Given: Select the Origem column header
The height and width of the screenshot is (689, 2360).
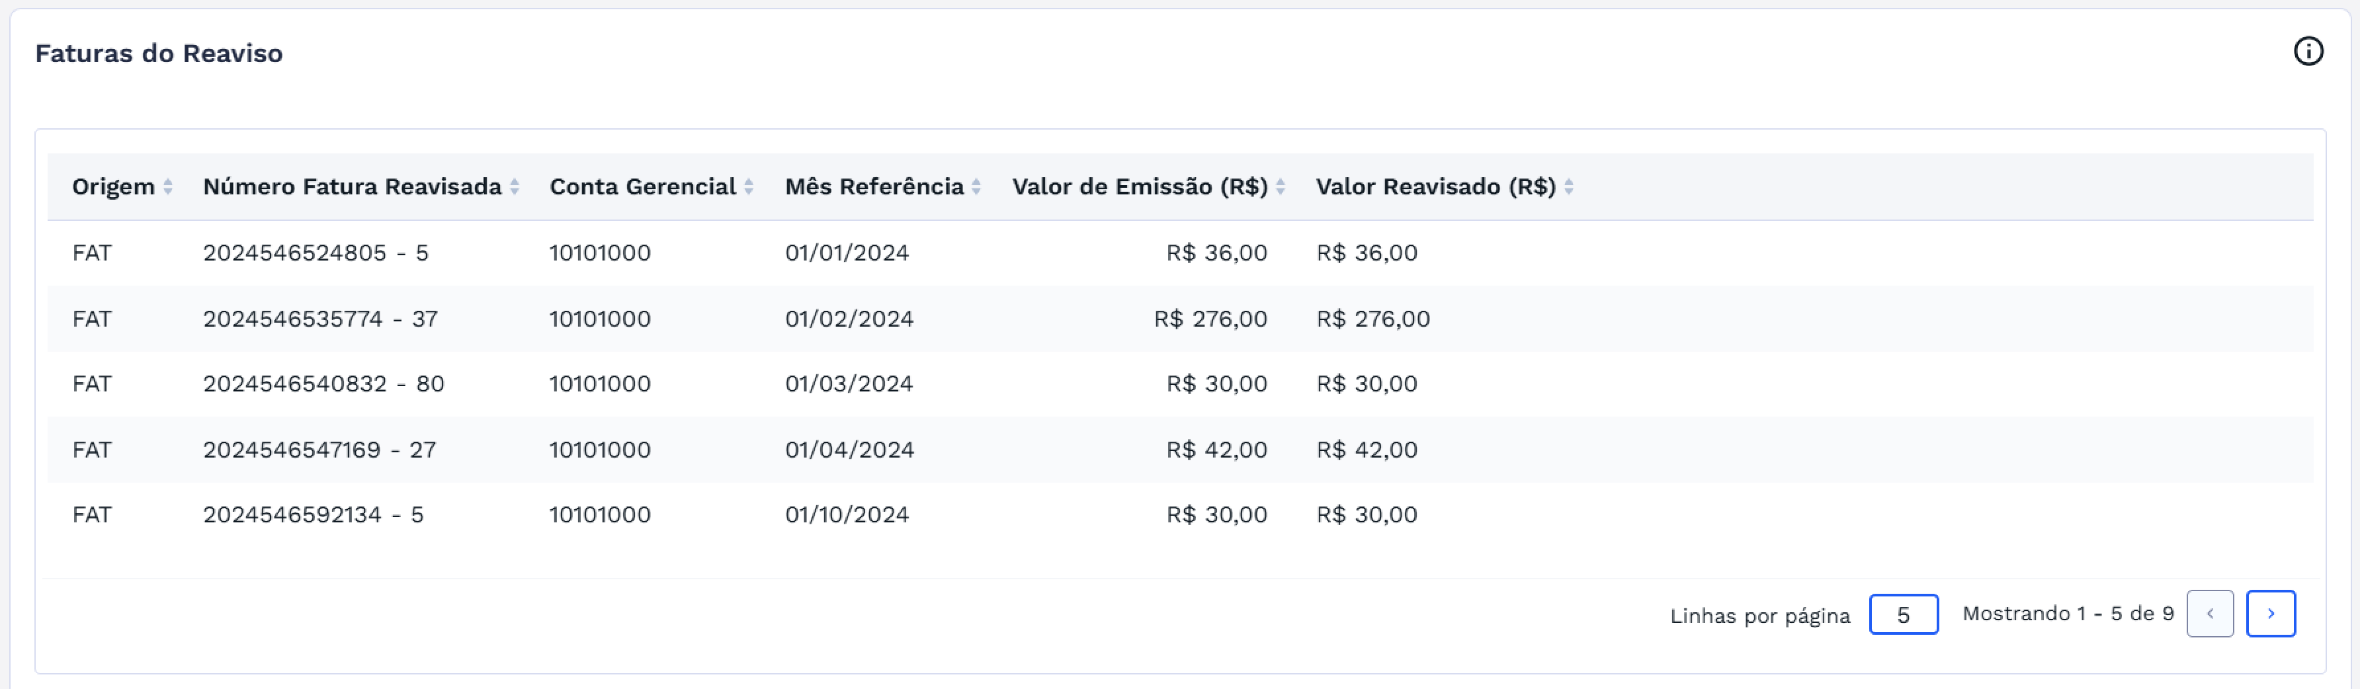Looking at the screenshot, I should pos(114,186).
